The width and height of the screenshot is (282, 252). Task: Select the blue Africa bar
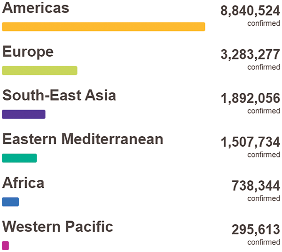(x=10, y=202)
